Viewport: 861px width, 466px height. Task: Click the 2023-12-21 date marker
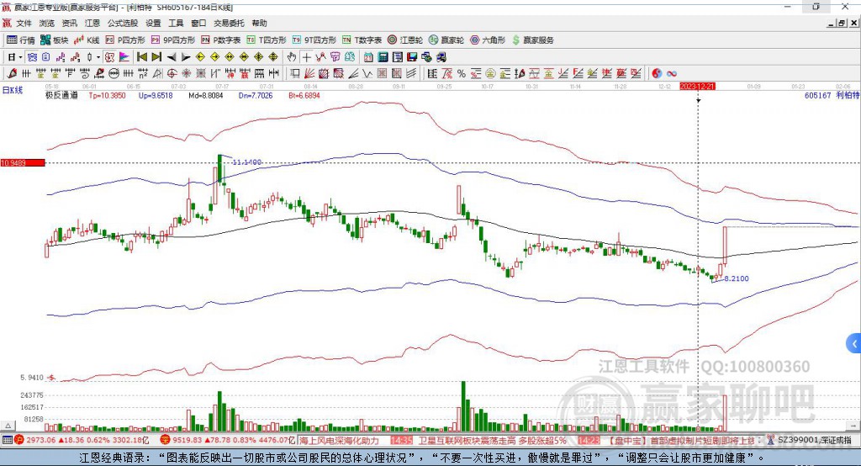coord(697,87)
